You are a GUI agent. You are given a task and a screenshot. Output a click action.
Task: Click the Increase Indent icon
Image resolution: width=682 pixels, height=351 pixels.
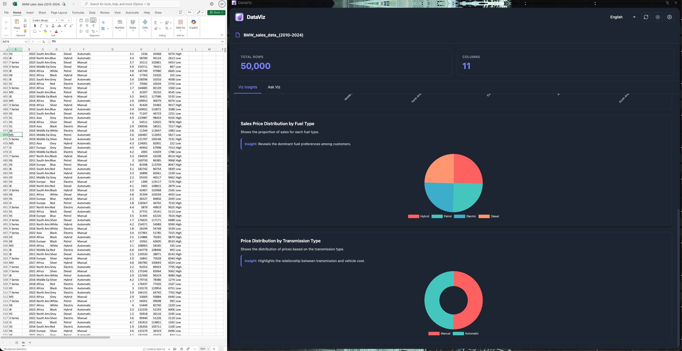87,31
